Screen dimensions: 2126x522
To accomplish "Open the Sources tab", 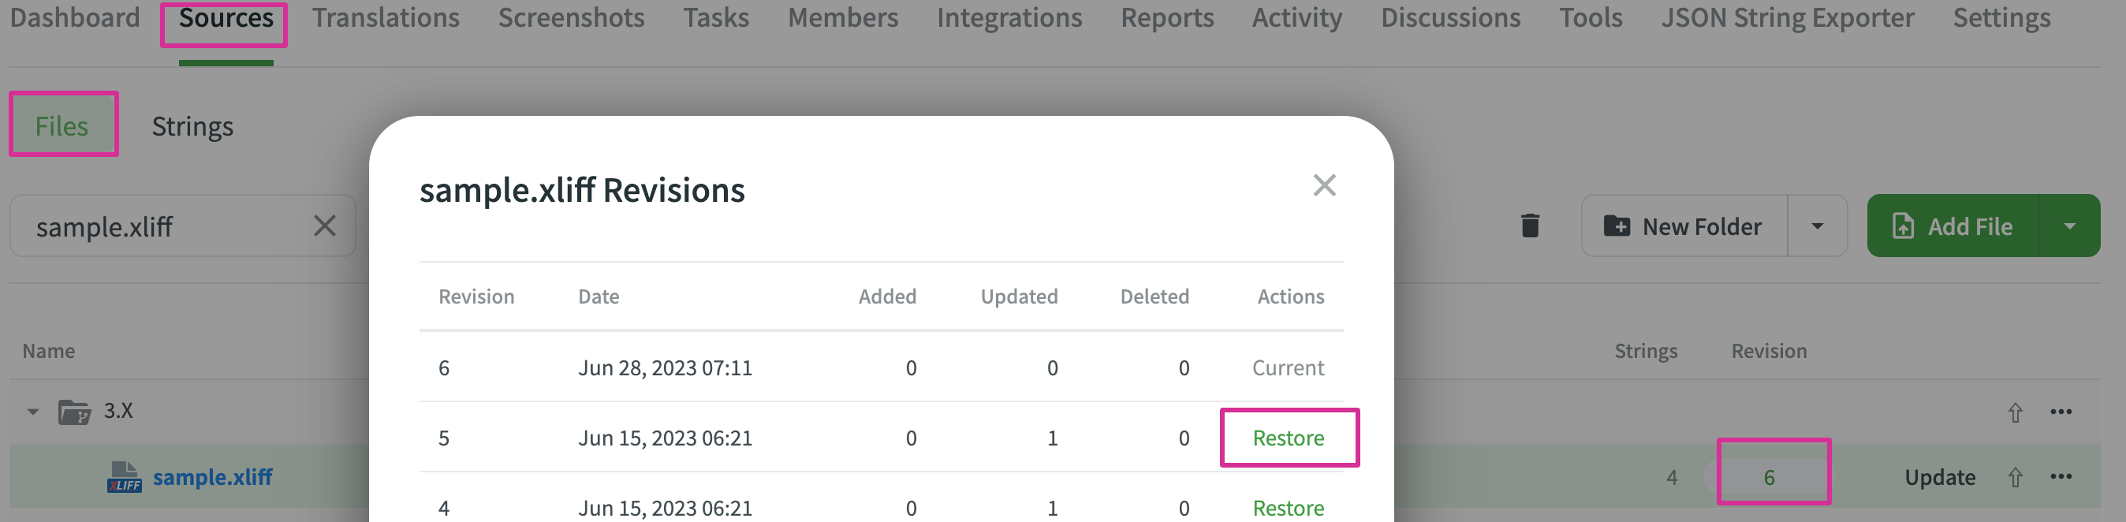I will 226,17.
